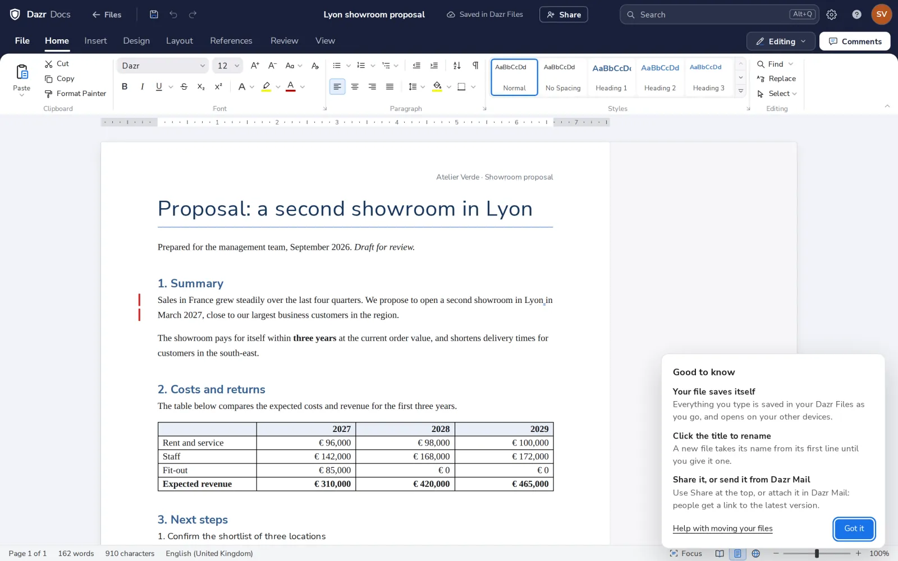Click the zoom slider handle

click(817, 554)
